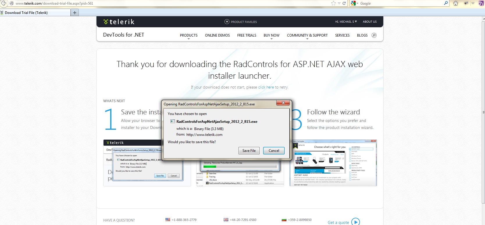Click the Get a quote link
This screenshot has height=225, width=485.
tap(338, 222)
